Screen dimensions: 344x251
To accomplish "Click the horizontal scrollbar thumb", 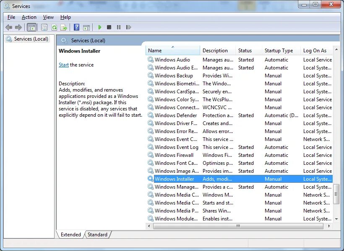I will [238, 226].
